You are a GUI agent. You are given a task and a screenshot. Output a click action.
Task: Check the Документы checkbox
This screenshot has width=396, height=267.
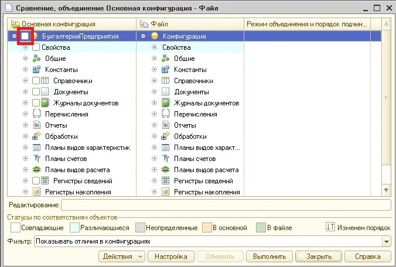[x=36, y=92]
